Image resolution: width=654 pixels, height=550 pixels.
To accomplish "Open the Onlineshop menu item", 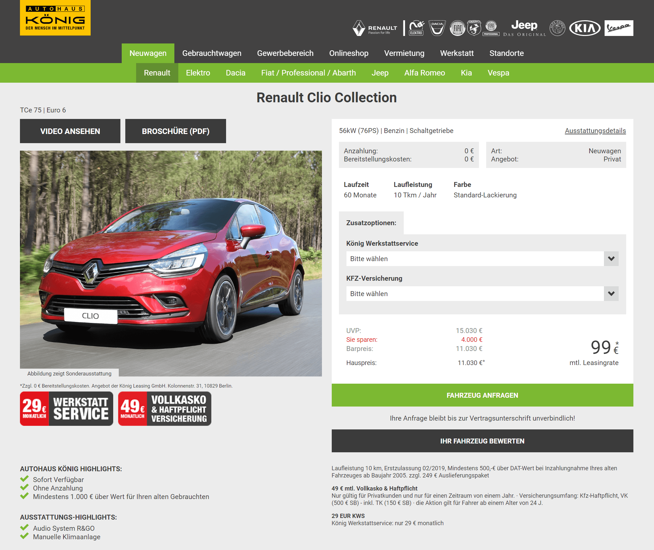I will click(349, 53).
